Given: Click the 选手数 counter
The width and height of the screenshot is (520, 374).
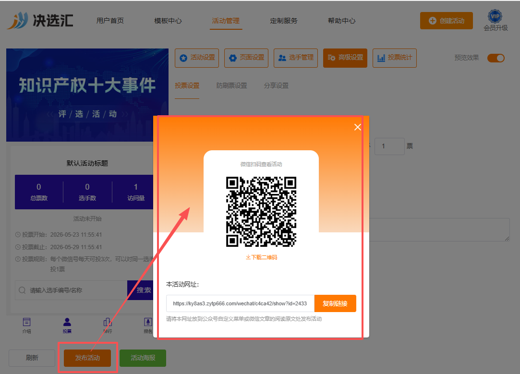Looking at the screenshot, I should pyautogui.click(x=87, y=192).
